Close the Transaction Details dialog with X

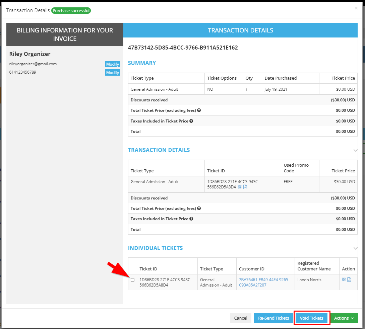click(x=356, y=8)
